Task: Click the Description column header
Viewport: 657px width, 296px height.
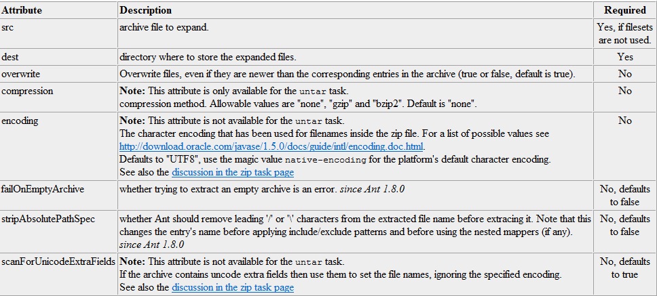Action: tap(145, 10)
